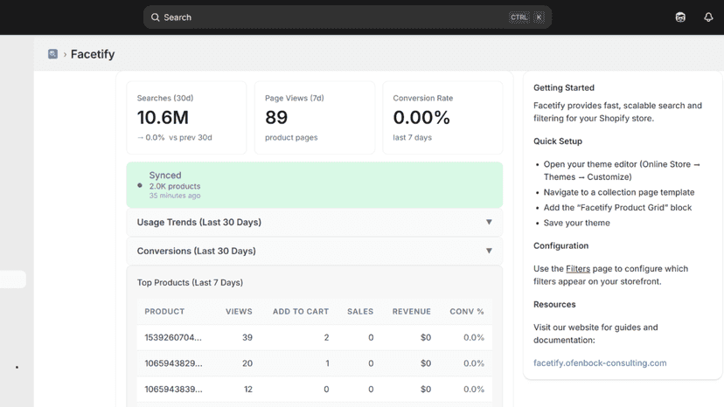
Task: Click views value 39
Action: pyautogui.click(x=247, y=337)
